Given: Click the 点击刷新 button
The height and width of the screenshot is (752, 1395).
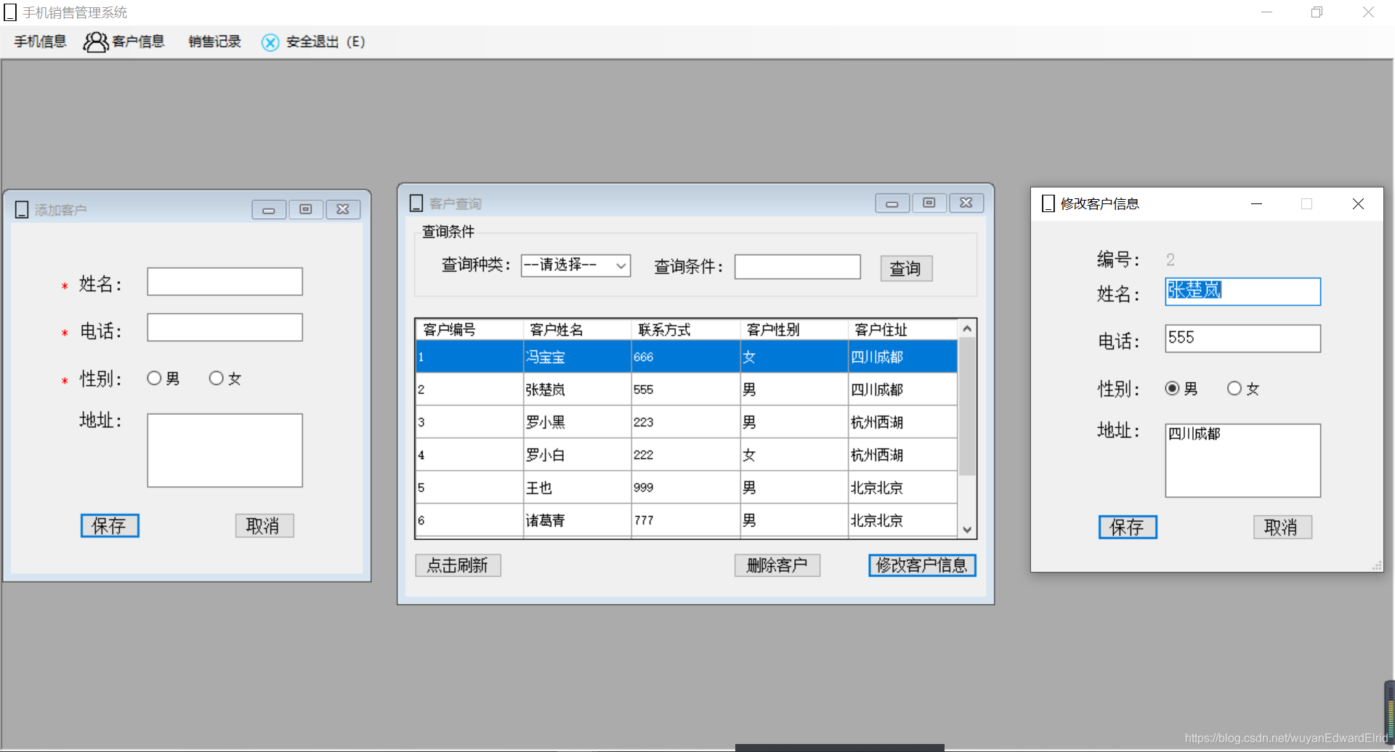Looking at the screenshot, I should click(x=458, y=565).
